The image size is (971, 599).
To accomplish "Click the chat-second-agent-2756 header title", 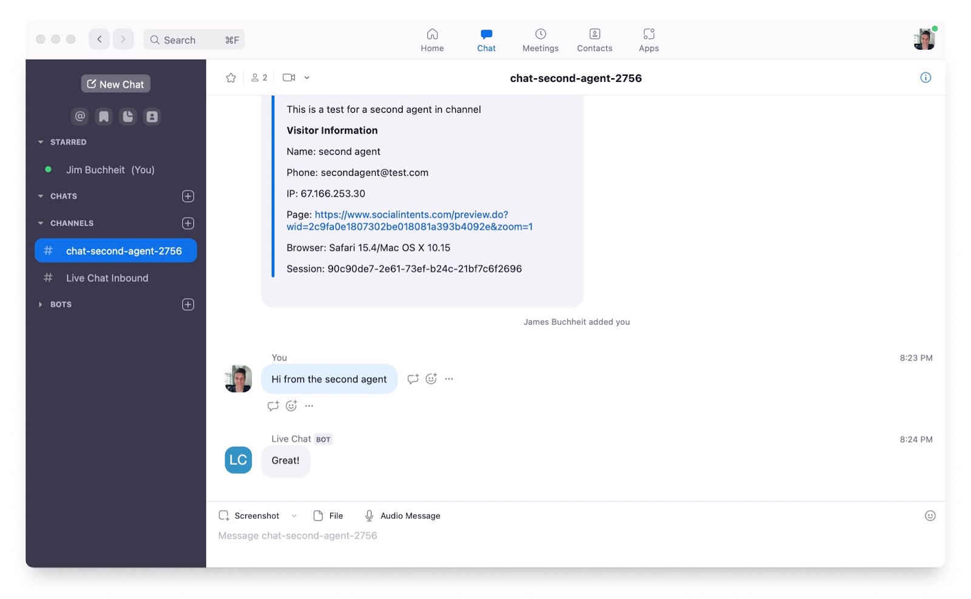I will pos(576,78).
